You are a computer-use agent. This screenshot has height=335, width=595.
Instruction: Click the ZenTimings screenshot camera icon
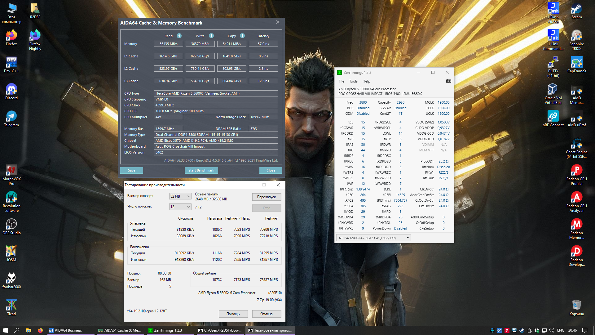point(448,81)
